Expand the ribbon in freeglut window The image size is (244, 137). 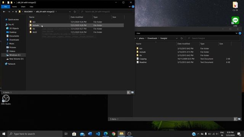(x=236, y=33)
